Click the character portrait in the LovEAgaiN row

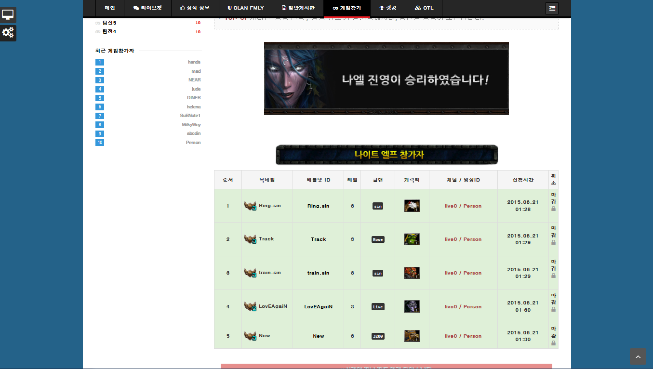412,306
